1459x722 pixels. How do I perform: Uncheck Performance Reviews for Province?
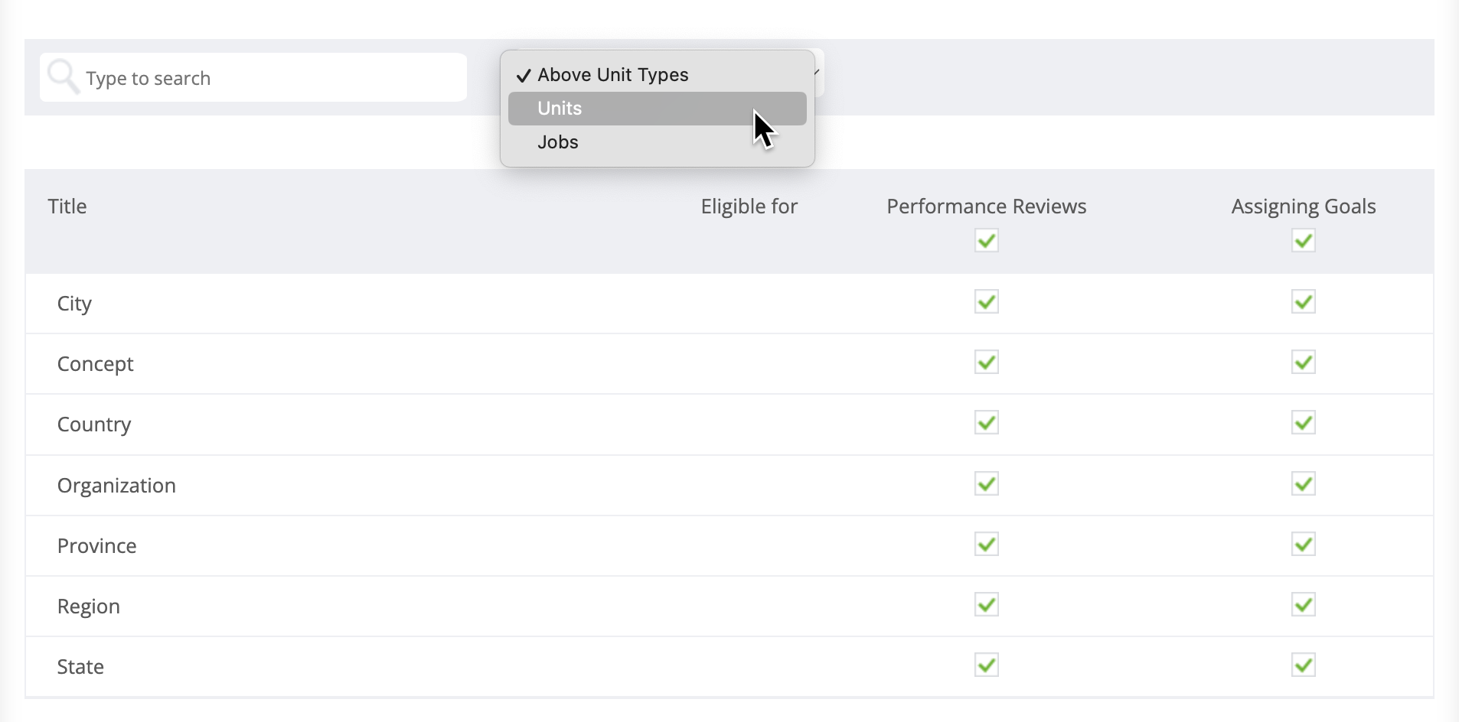coord(987,545)
